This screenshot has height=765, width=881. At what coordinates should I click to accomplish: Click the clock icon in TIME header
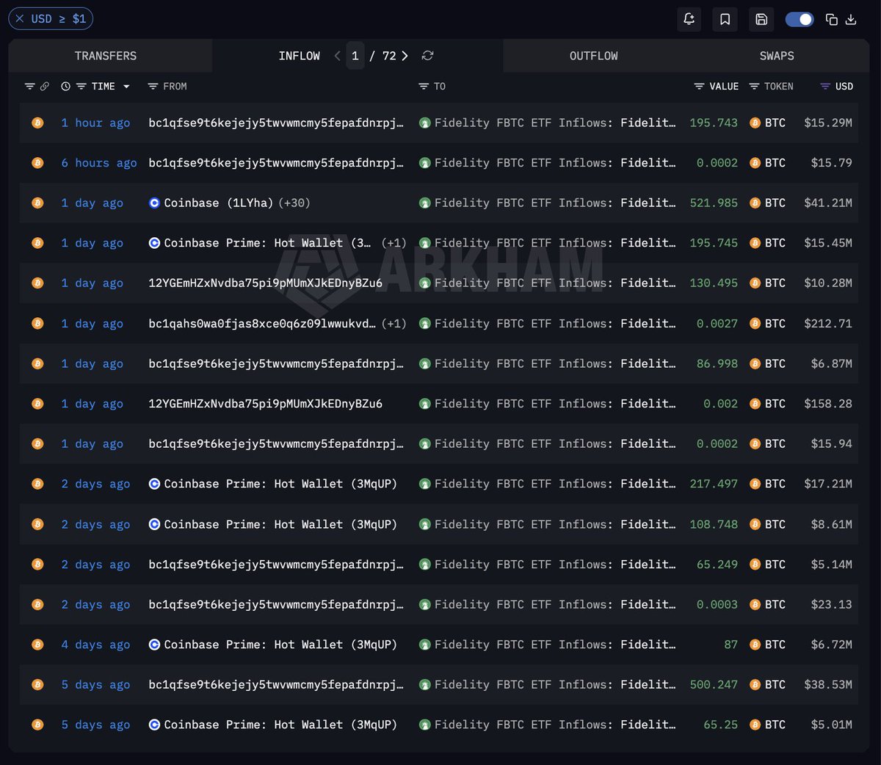(65, 87)
